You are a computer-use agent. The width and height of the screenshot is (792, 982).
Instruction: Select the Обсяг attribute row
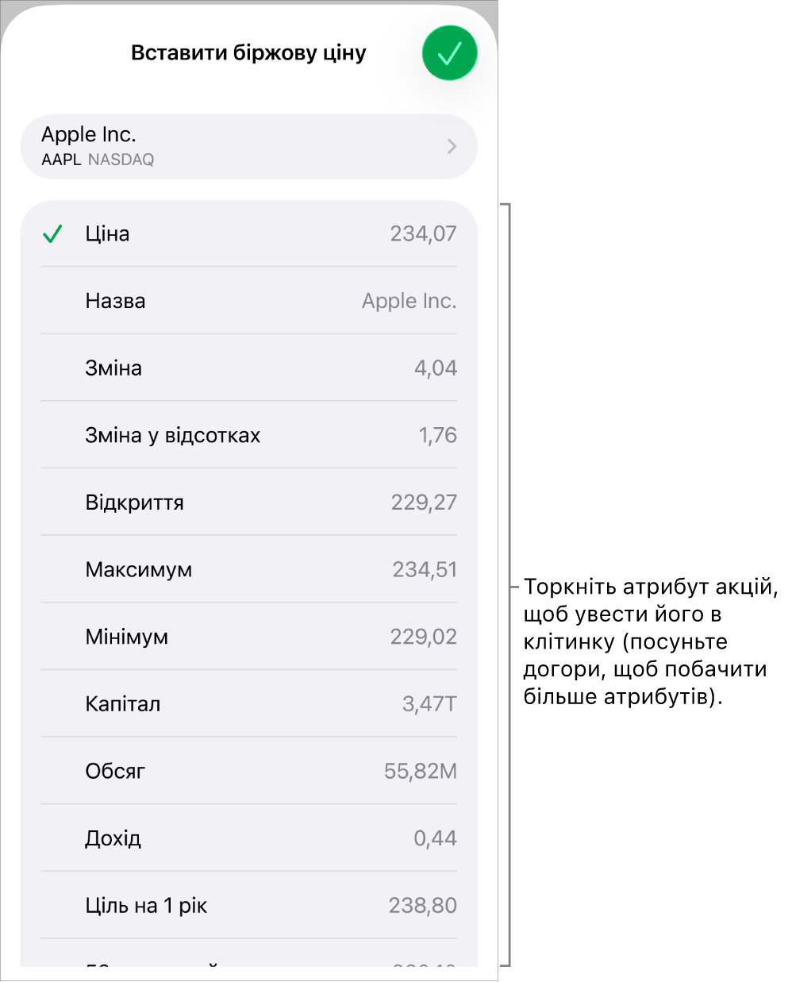[x=249, y=771]
